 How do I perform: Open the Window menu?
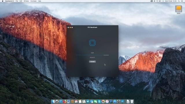coord(26,1)
